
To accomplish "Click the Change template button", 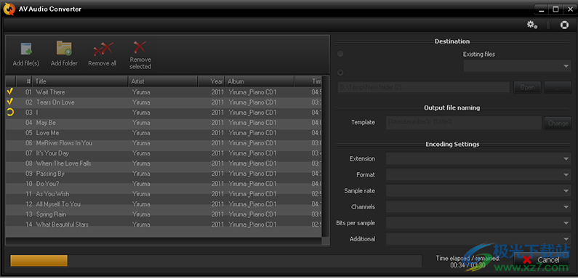I will click(x=558, y=123).
